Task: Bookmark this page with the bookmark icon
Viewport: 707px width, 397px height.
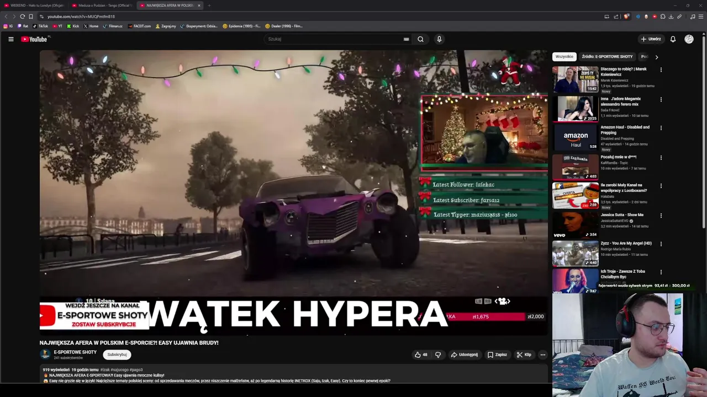Action: click(31, 17)
